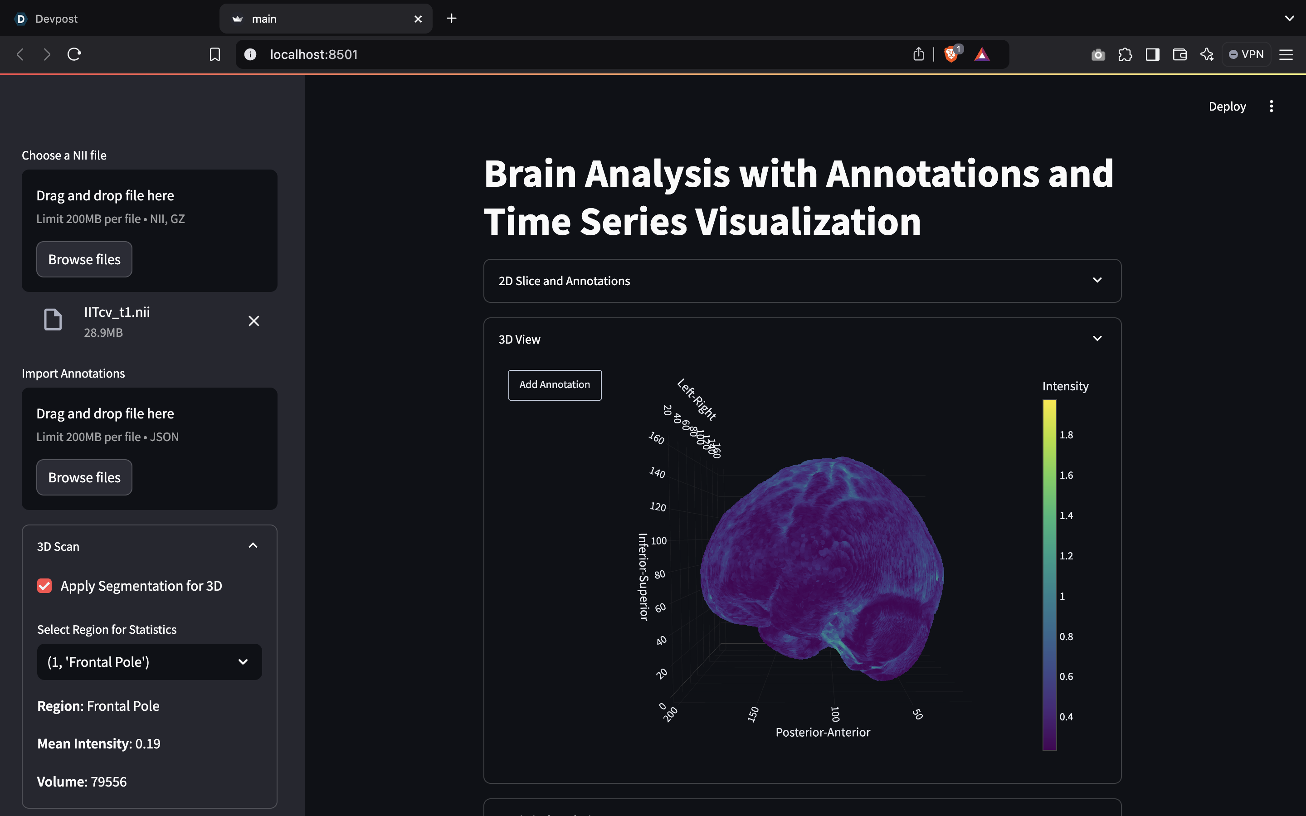1306x816 pixels.
Task: Switch to the Devpost tab
Action: pyautogui.click(x=56, y=19)
